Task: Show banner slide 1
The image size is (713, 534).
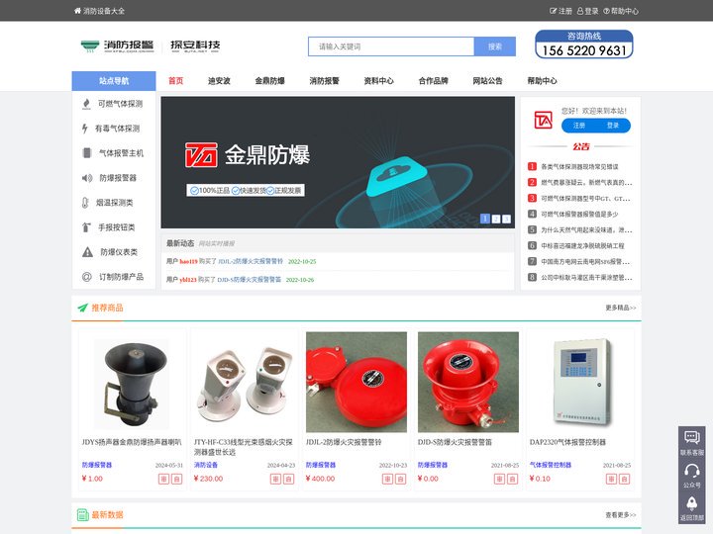Action: point(485,219)
